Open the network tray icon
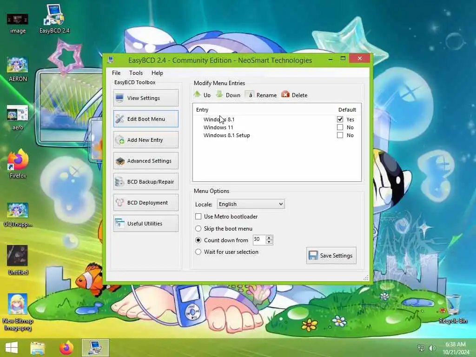476x357 pixels. [x=421, y=348]
